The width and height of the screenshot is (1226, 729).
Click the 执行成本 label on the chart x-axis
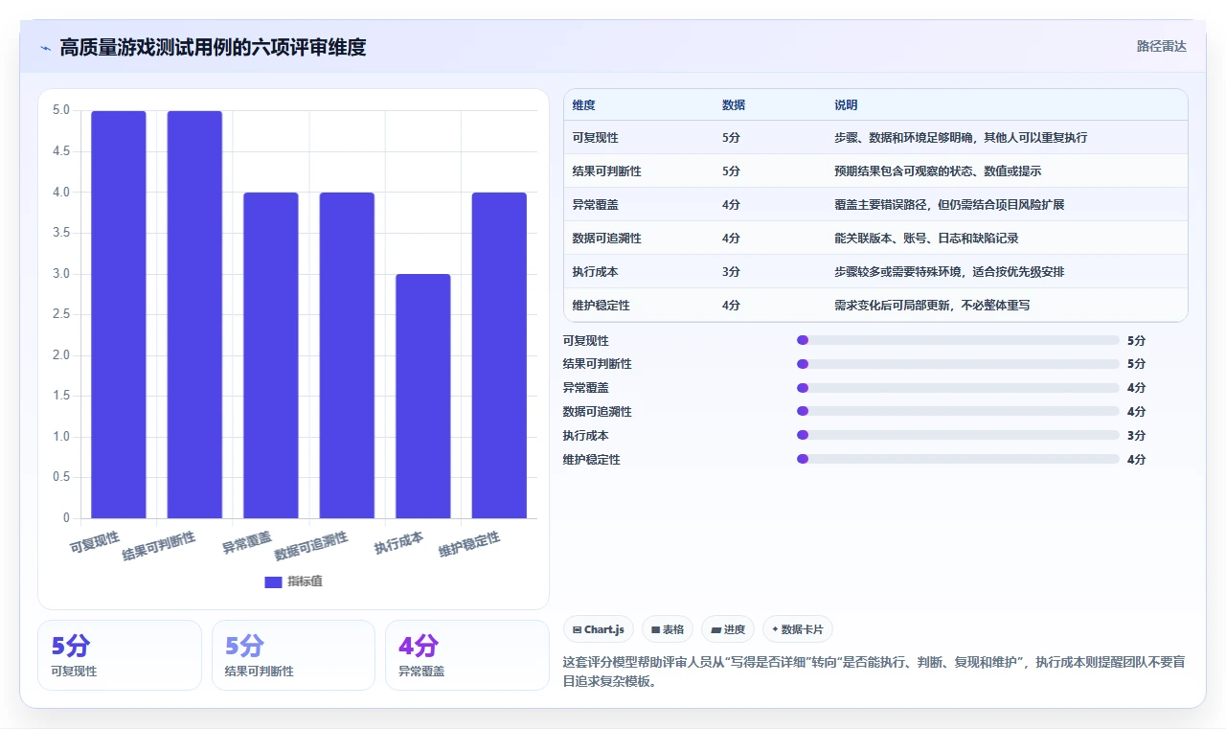pyautogui.click(x=399, y=543)
